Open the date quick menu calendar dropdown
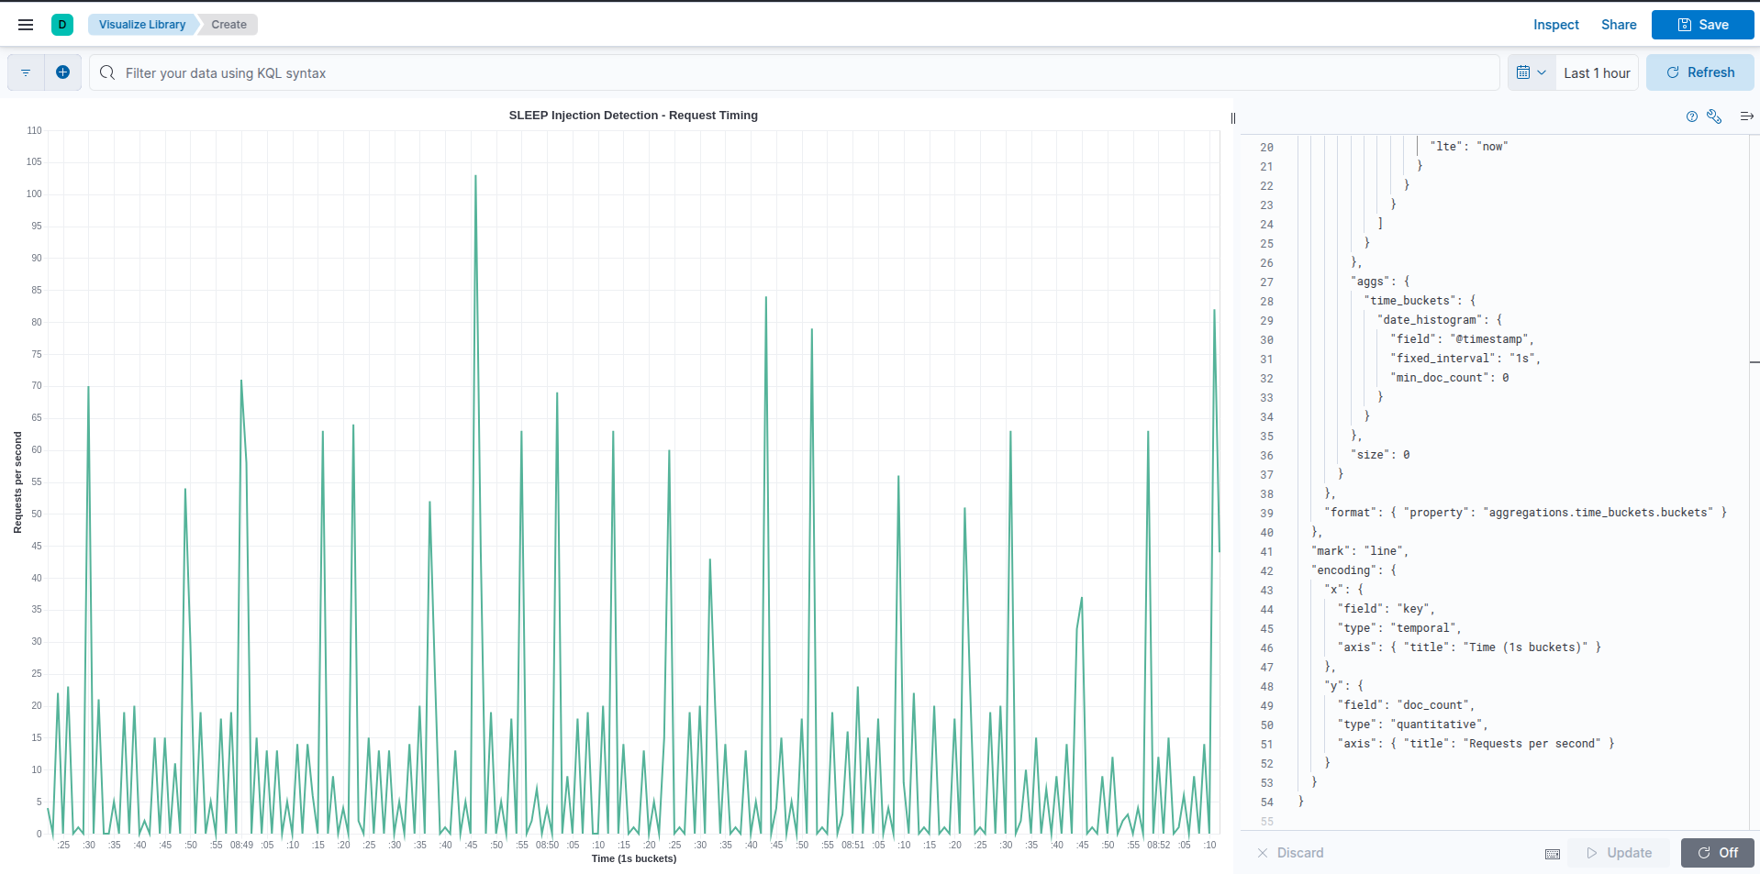The image size is (1760, 874). click(1531, 72)
